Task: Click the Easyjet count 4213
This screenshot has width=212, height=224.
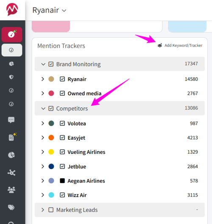Action: (192, 138)
